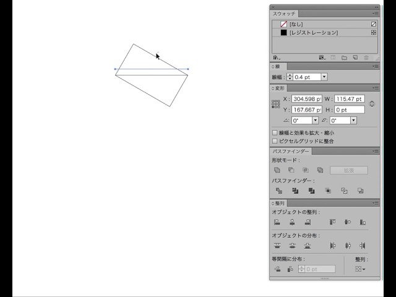Click the X coordinate field 304.598
The image size is (396, 297).
[307, 99]
